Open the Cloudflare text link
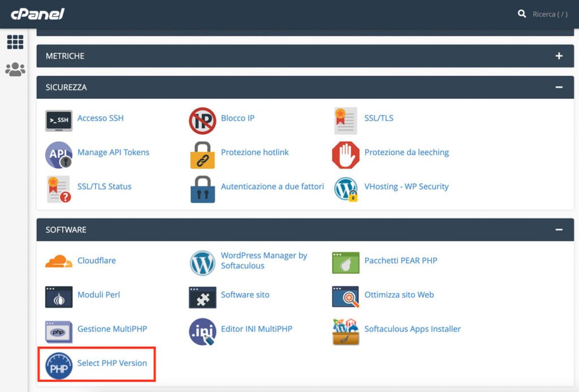The width and height of the screenshot is (579, 392). (96, 260)
